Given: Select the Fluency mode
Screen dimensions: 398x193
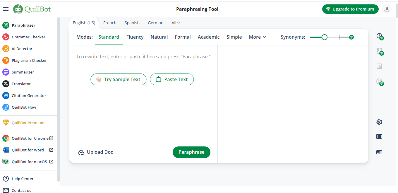Looking at the screenshot, I should point(135,37).
